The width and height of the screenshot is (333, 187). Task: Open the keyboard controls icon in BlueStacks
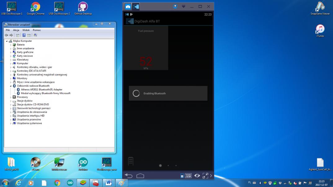188,176
